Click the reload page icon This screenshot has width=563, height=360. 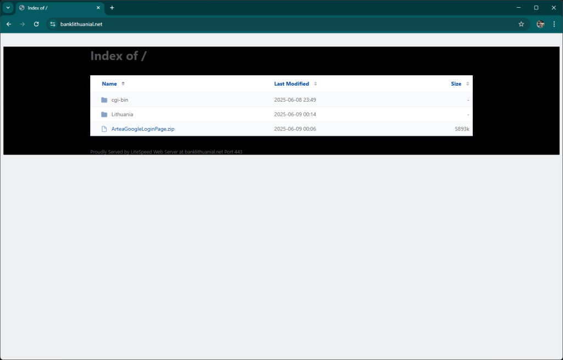tap(36, 24)
